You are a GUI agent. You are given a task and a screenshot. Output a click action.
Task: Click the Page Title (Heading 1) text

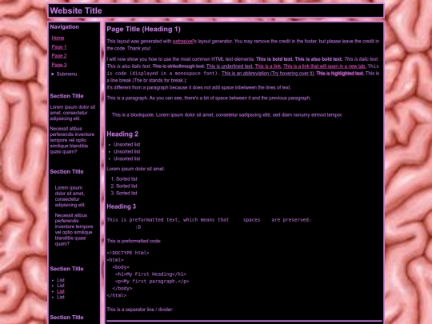(x=143, y=30)
